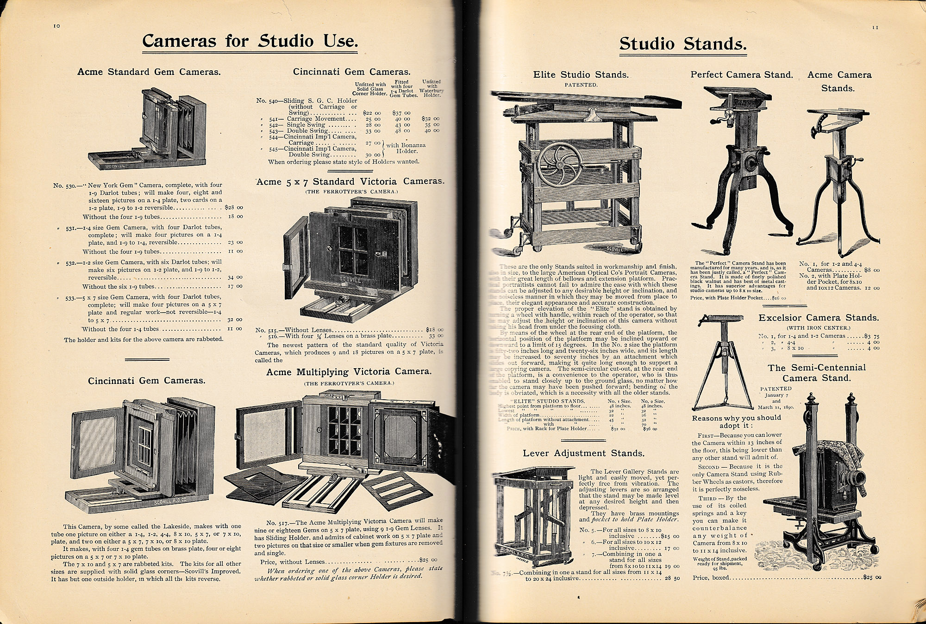Click the "Acme 5 x 7 Standard Victoria Cameras." heading
Screen dimensions: 926x624
click(350, 181)
